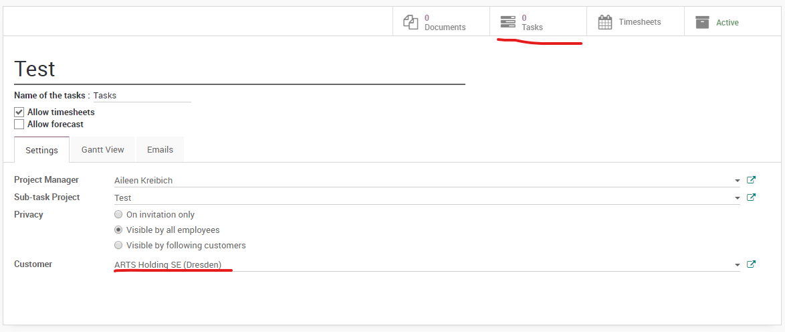
Task: Enable the Allow forecast checkbox
Action: tap(19, 124)
